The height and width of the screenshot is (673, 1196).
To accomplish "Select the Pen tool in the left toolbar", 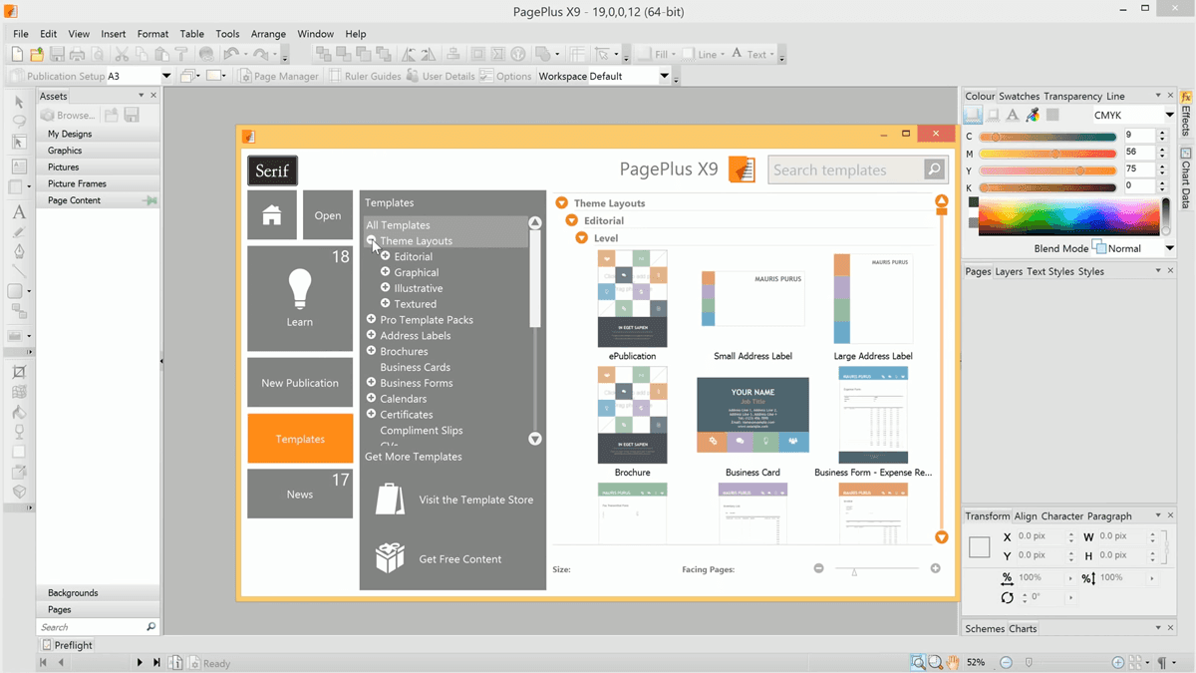I will (19, 251).
